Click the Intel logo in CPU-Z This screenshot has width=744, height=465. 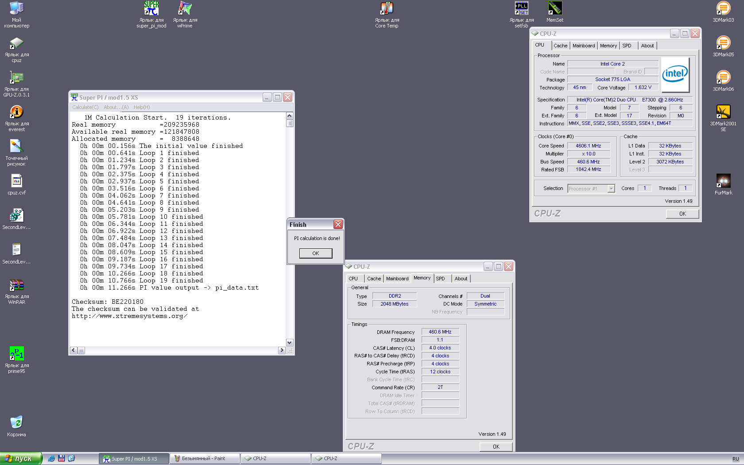pyautogui.click(x=675, y=74)
